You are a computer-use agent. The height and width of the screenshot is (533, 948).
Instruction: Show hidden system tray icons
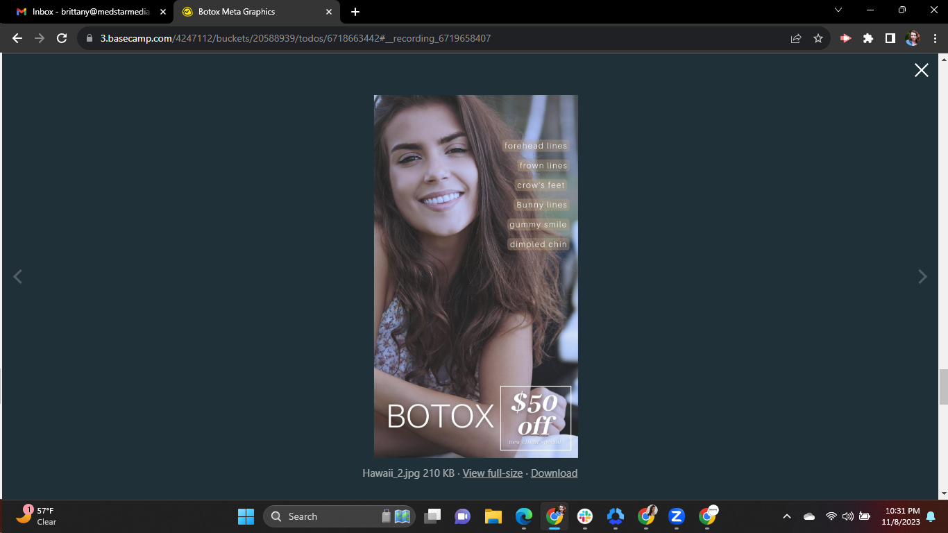tap(787, 516)
